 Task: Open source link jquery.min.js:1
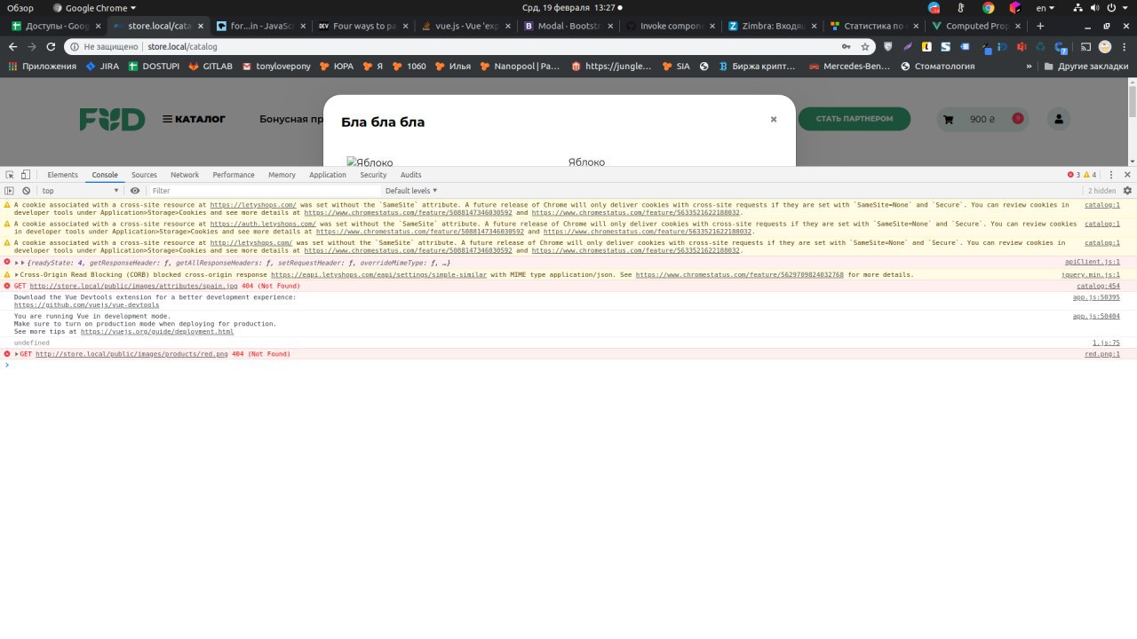tap(1091, 275)
